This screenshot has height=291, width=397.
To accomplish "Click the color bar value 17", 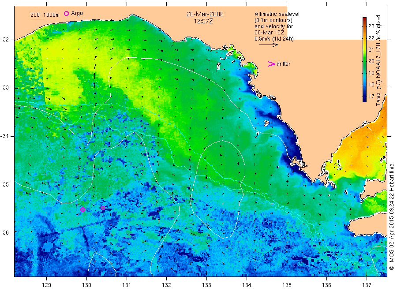I will 371,96.
